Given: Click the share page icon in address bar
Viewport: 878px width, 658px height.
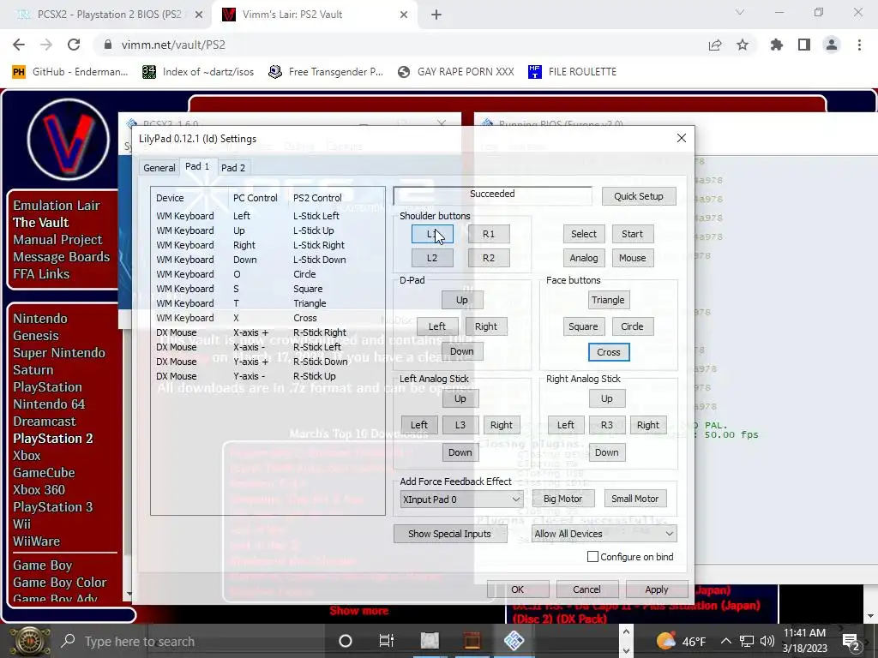Looking at the screenshot, I should 715,45.
